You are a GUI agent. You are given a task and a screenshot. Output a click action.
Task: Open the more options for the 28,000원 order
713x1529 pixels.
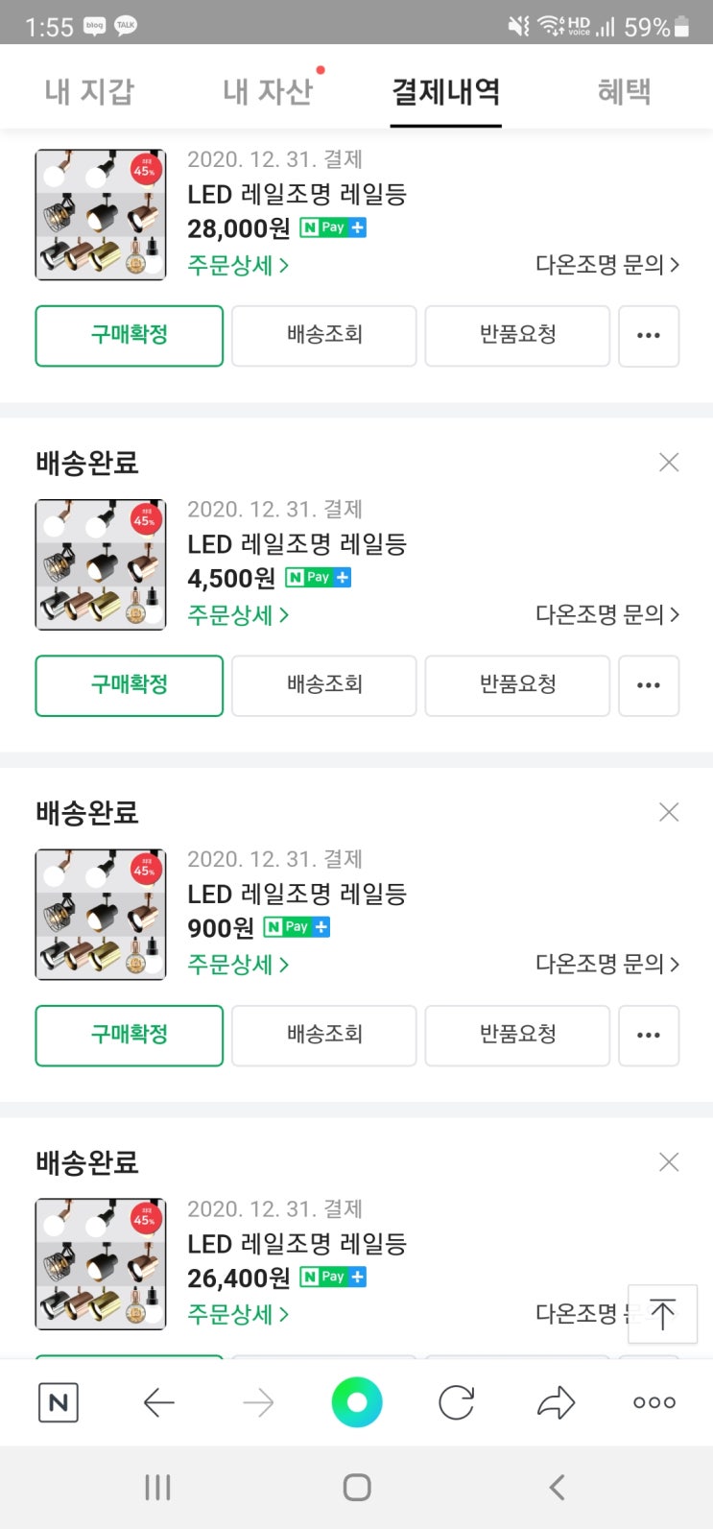click(x=649, y=336)
